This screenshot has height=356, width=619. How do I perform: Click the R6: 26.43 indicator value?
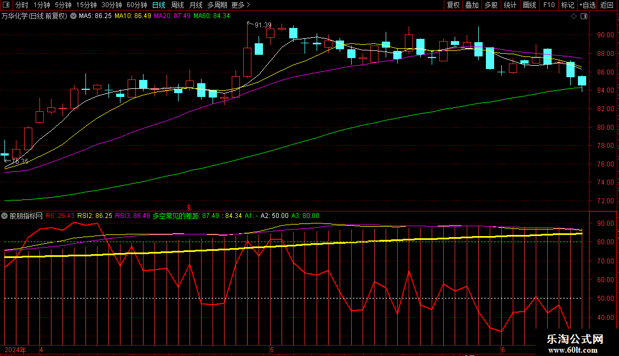[60, 216]
